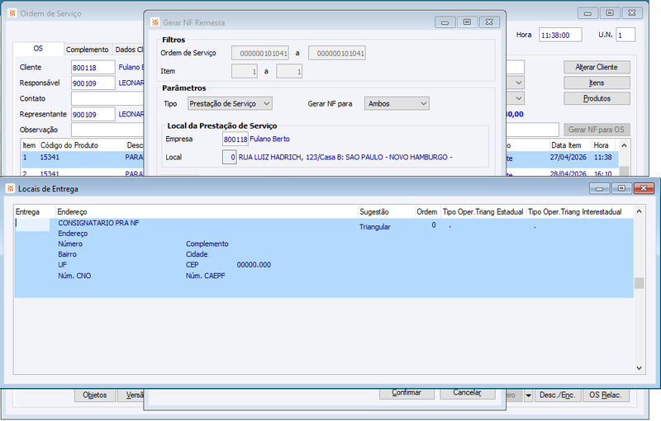Select the CONSIGNATARIO PRA NF entry
The image size is (661, 421).
[98, 223]
